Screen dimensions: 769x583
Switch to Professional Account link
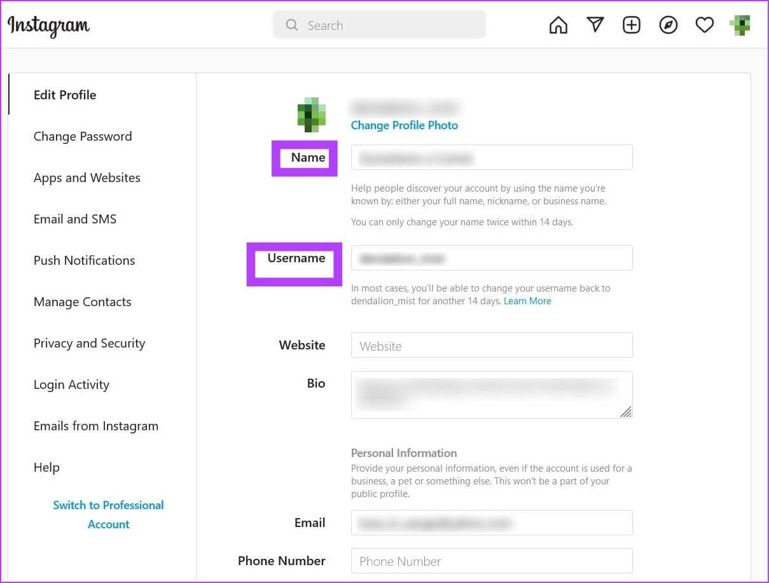(x=109, y=514)
